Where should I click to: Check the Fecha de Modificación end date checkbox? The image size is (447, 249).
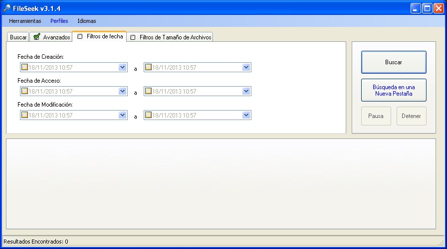click(148, 115)
